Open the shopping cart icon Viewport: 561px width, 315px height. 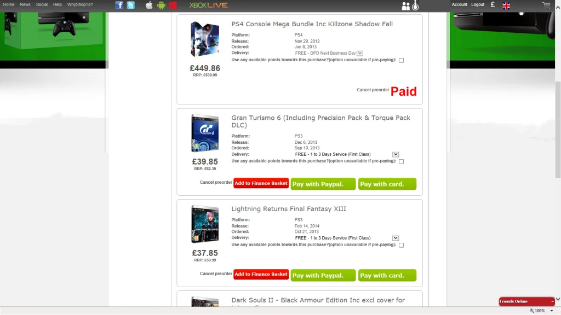[546, 5]
